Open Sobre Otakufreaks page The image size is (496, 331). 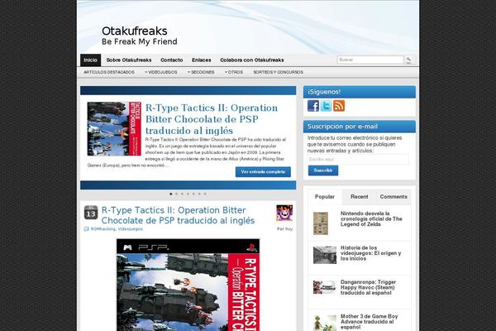pos(129,60)
